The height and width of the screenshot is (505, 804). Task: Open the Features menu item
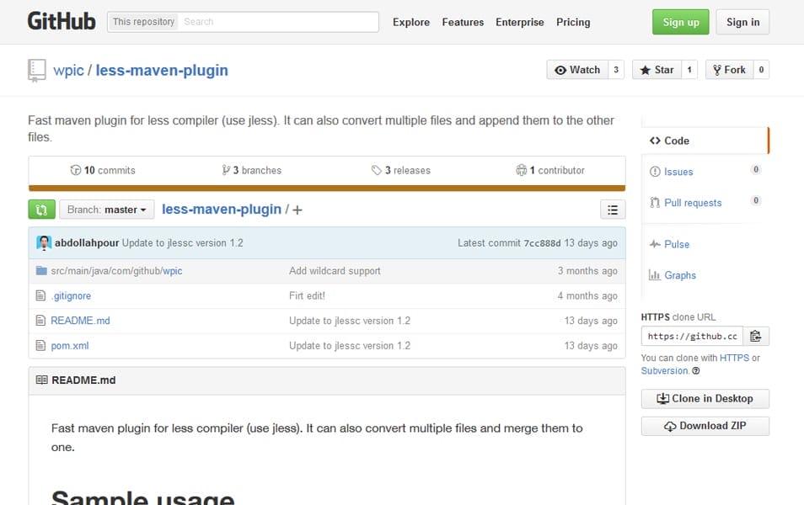[463, 22]
